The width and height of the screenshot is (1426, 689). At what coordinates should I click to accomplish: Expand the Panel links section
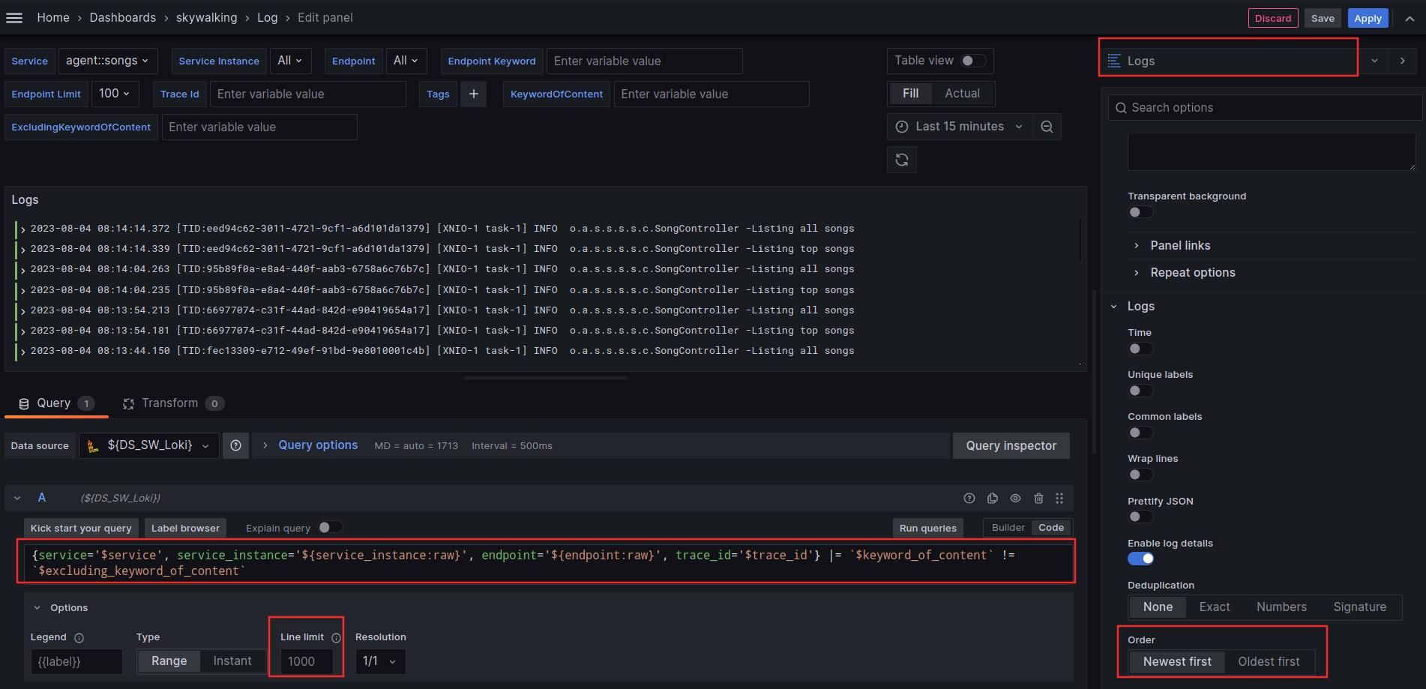click(x=1180, y=245)
